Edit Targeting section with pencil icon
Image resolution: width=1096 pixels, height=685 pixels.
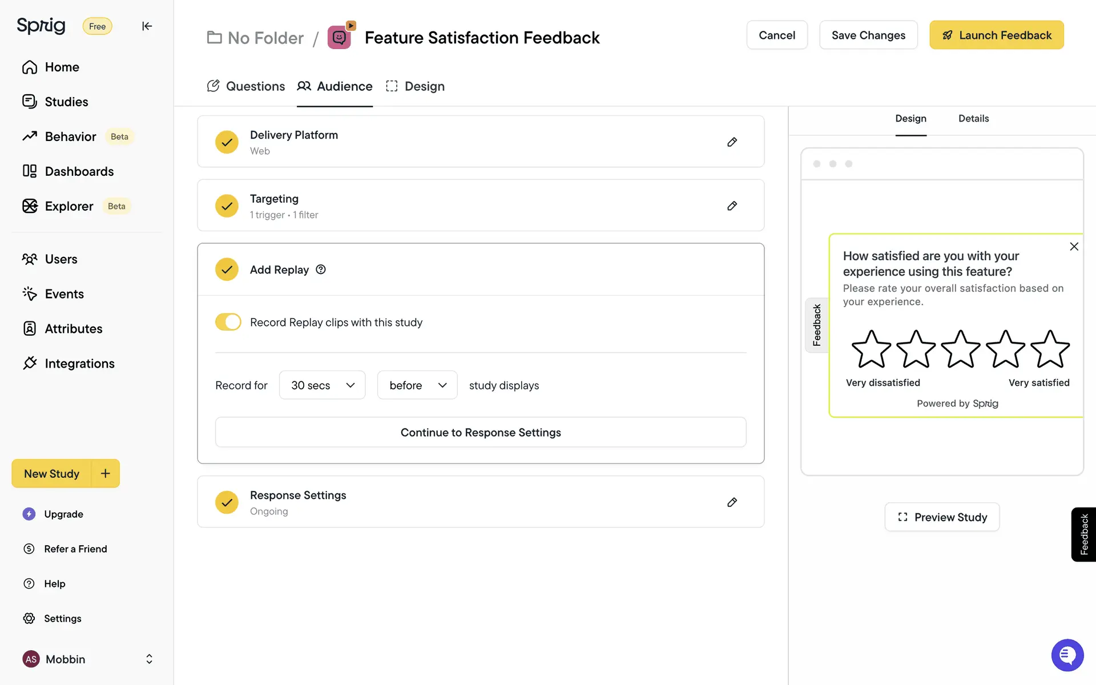[732, 206]
